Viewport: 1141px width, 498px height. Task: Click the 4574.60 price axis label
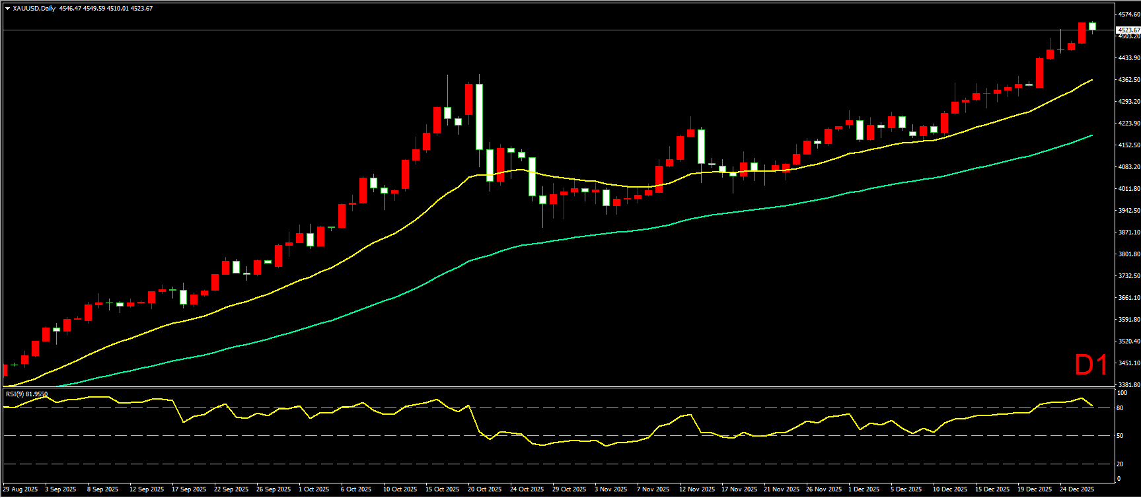tap(1128, 14)
